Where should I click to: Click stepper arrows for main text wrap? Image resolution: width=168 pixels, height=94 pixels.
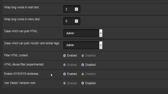coord(76,9)
